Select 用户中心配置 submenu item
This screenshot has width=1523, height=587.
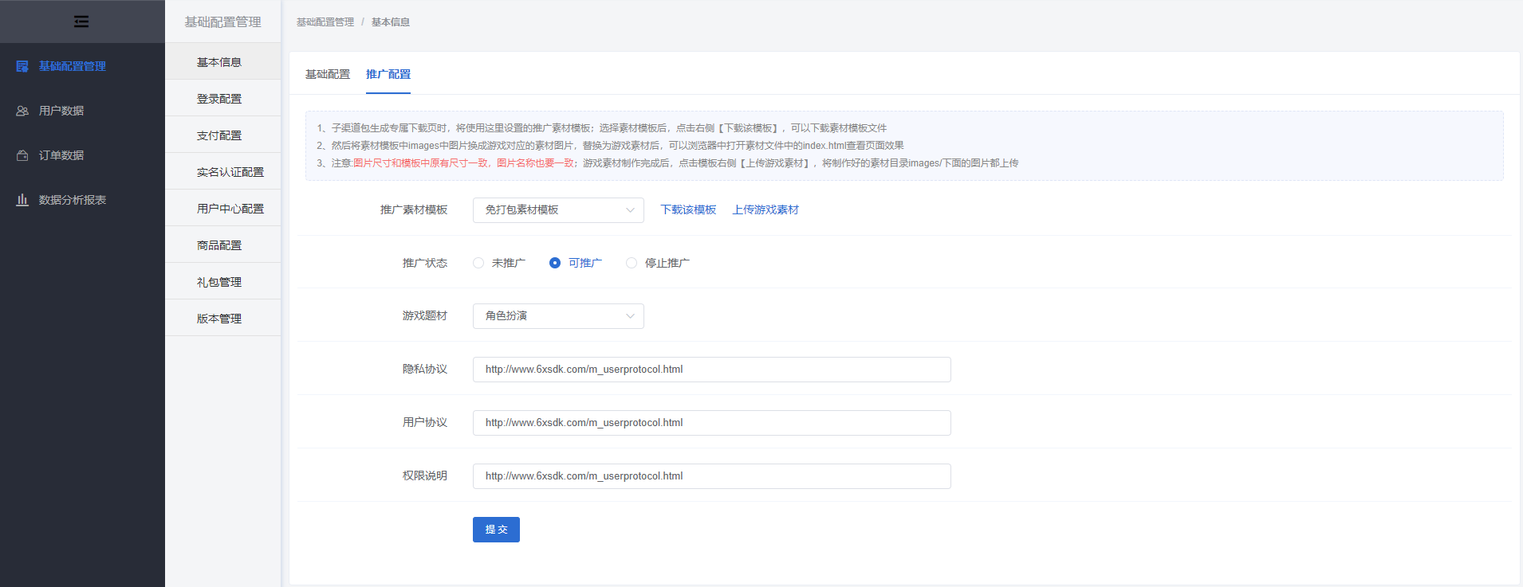(x=222, y=209)
